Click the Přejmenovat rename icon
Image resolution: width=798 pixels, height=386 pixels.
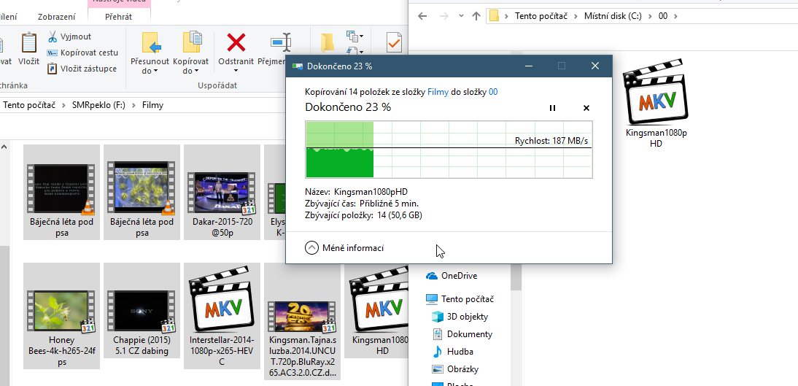pos(280,43)
